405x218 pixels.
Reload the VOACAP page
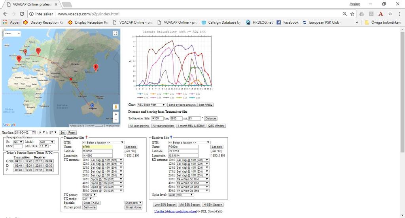click(22, 14)
